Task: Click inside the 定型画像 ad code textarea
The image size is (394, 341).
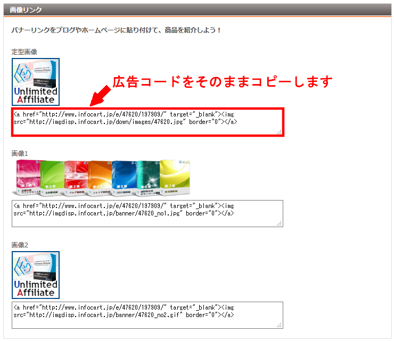Action: [x=147, y=122]
